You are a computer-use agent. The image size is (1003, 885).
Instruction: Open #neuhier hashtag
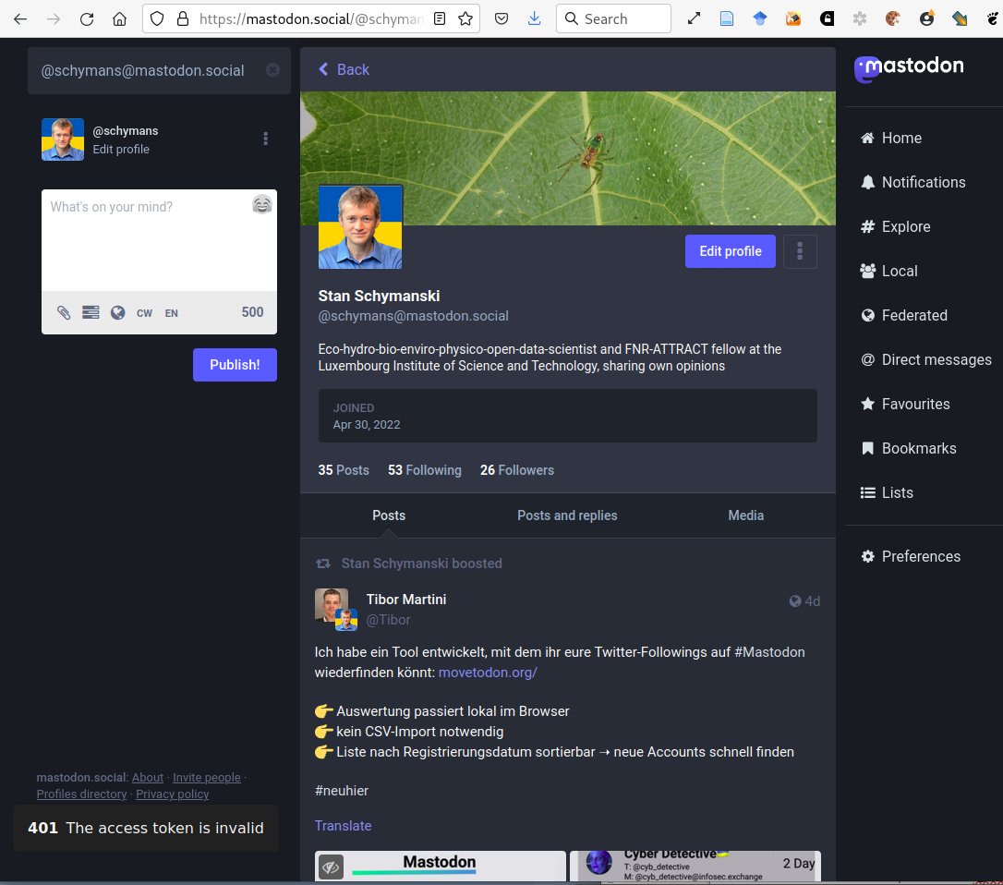[342, 791]
